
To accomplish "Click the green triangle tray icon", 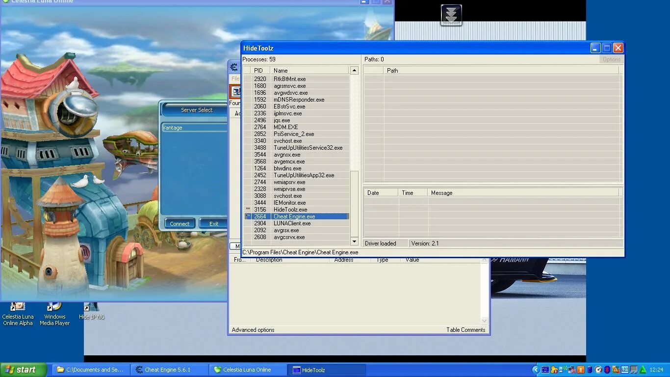I will coord(643,370).
